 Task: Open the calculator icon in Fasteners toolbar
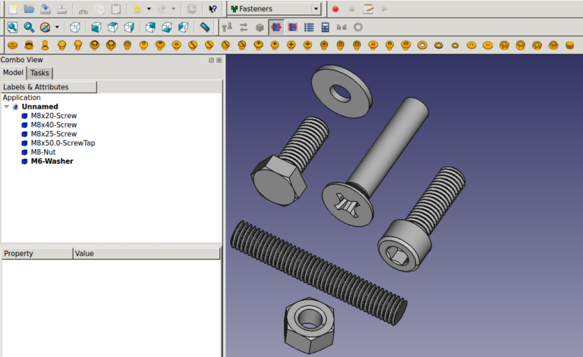tap(326, 27)
